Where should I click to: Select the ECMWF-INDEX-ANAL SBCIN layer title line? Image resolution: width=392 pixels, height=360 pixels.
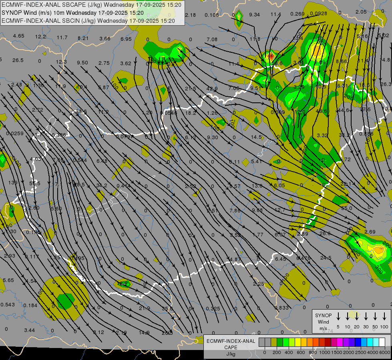88,20
